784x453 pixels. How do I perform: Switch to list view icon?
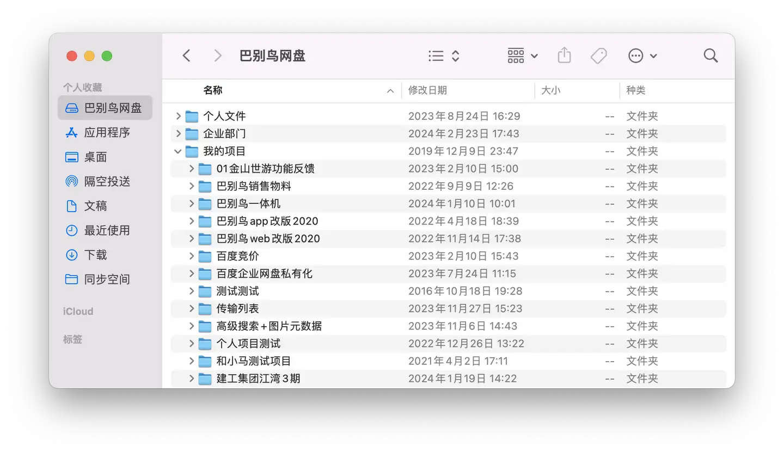(436, 55)
